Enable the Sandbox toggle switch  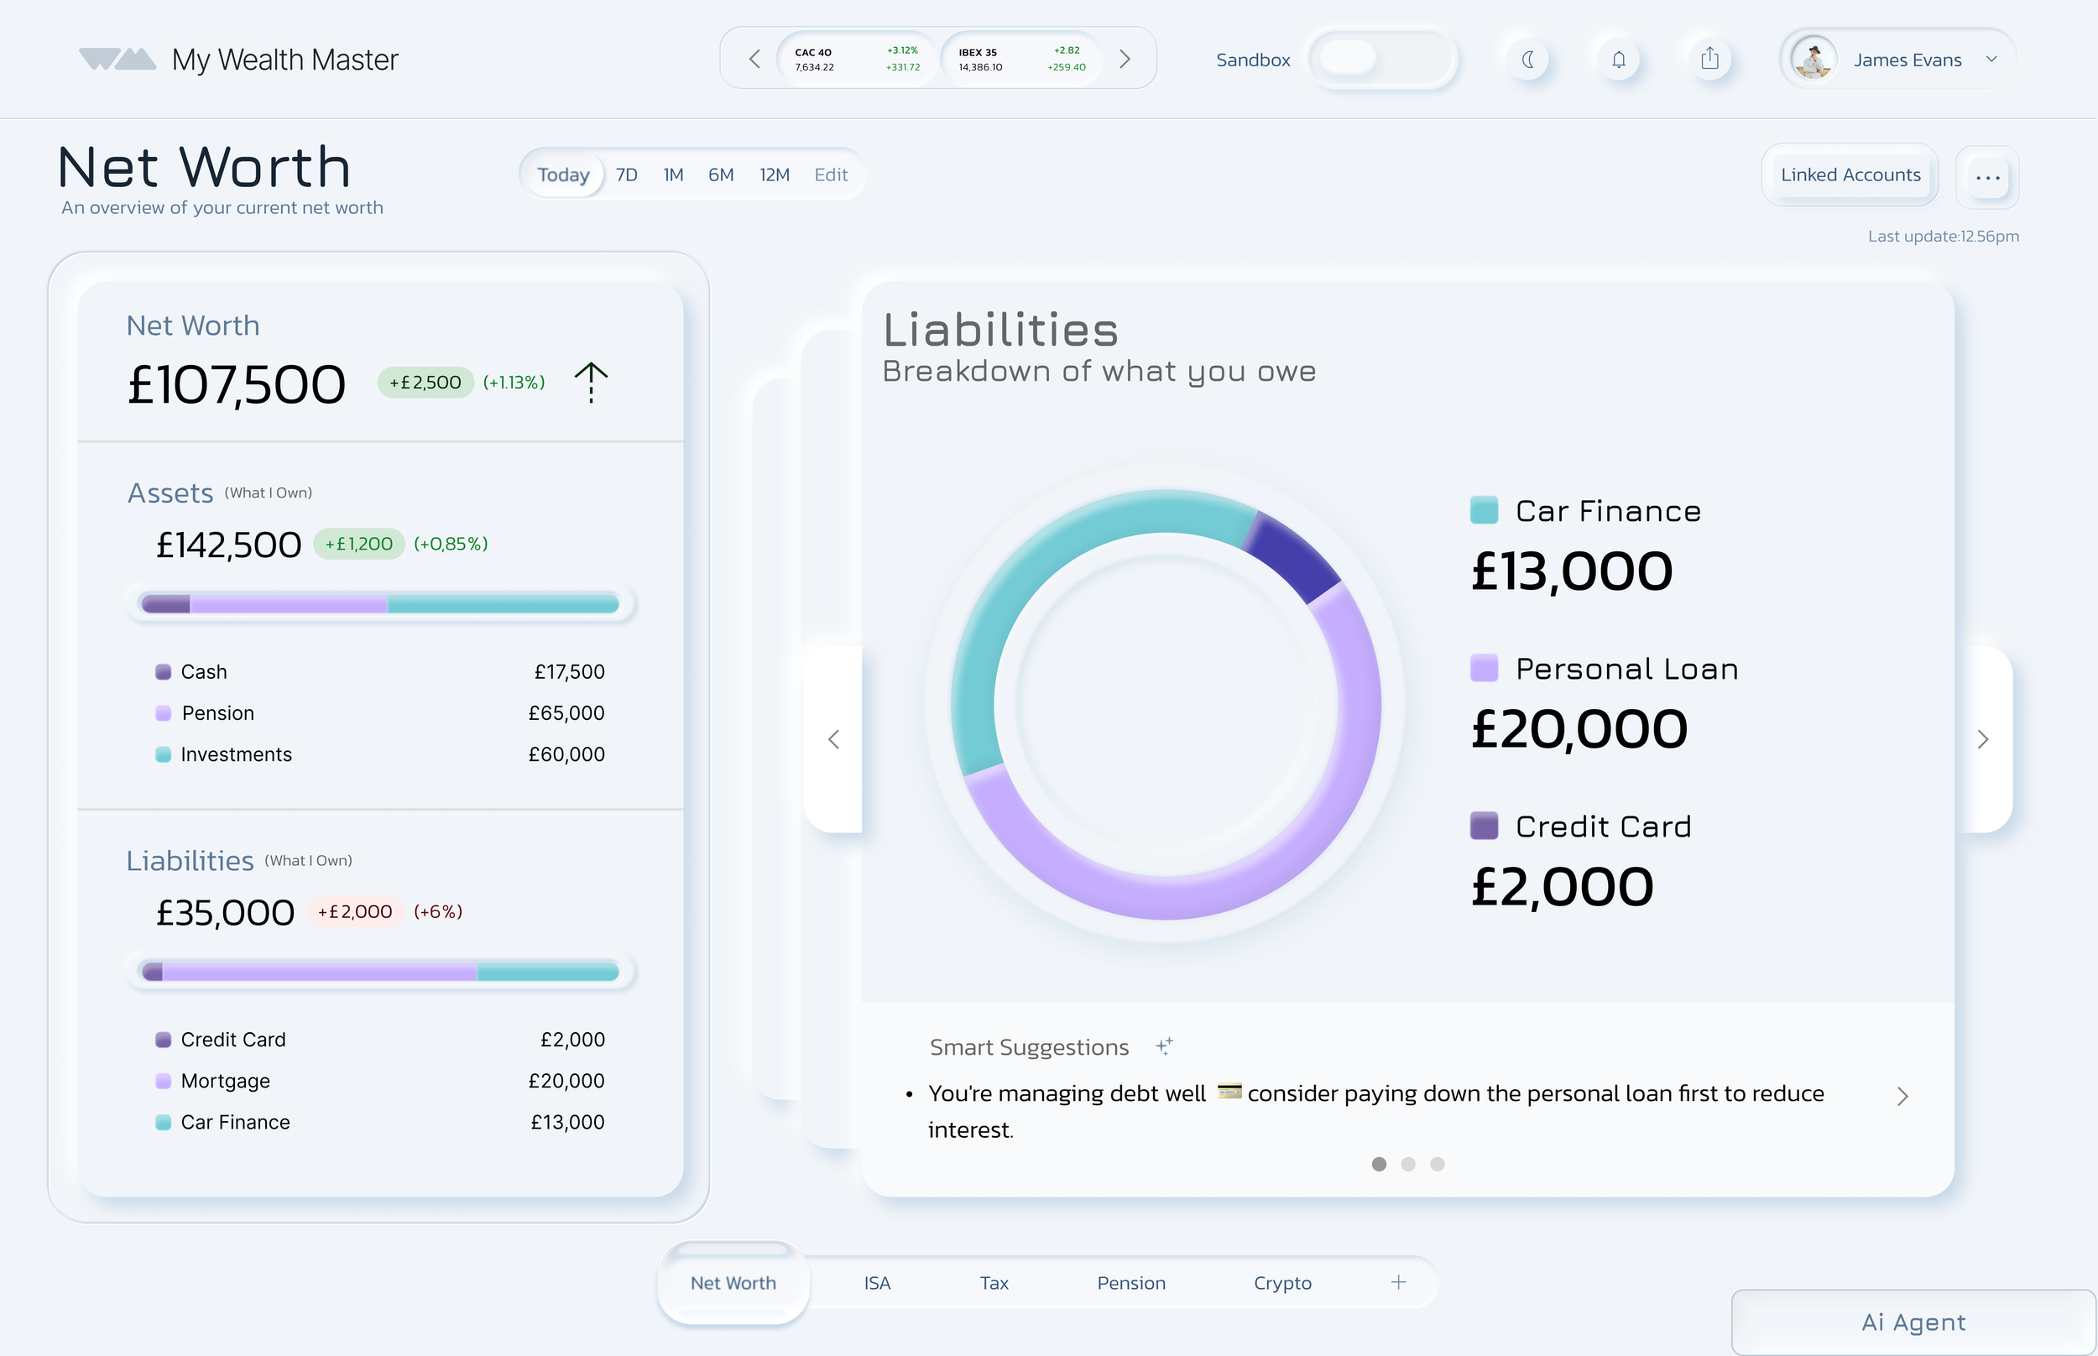coord(1380,59)
